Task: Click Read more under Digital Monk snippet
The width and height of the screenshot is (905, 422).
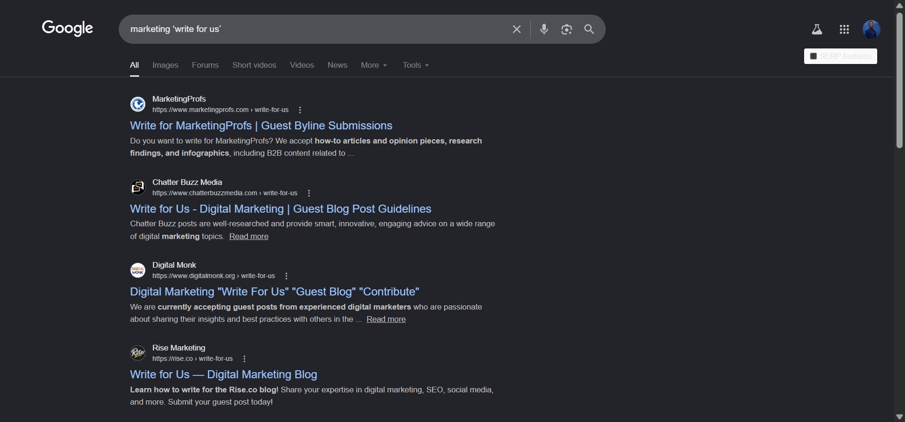Action: (386, 319)
